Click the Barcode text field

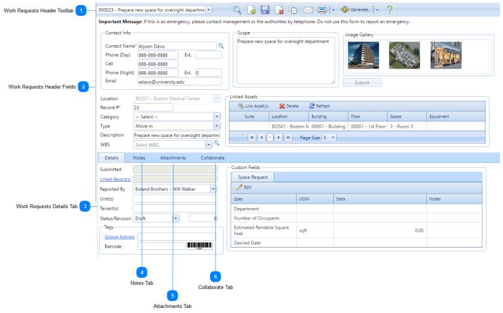[161, 246]
